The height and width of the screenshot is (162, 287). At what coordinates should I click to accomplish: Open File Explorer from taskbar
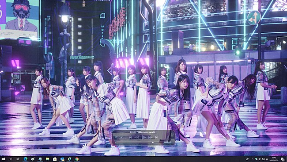pos(47,159)
